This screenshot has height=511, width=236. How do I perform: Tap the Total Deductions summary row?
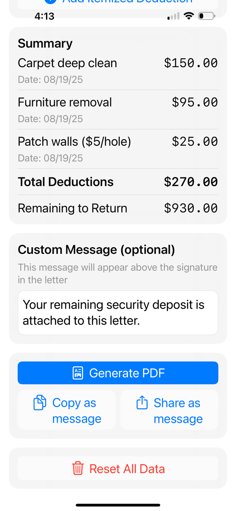(118, 182)
